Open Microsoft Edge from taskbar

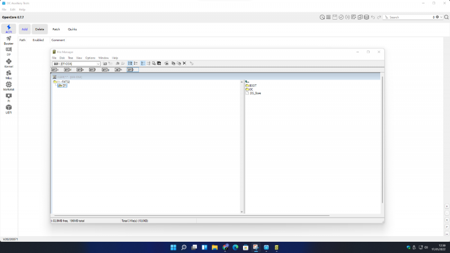(x=235, y=247)
